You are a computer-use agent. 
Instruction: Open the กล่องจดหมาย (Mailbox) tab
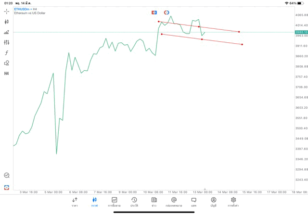pos(174,202)
